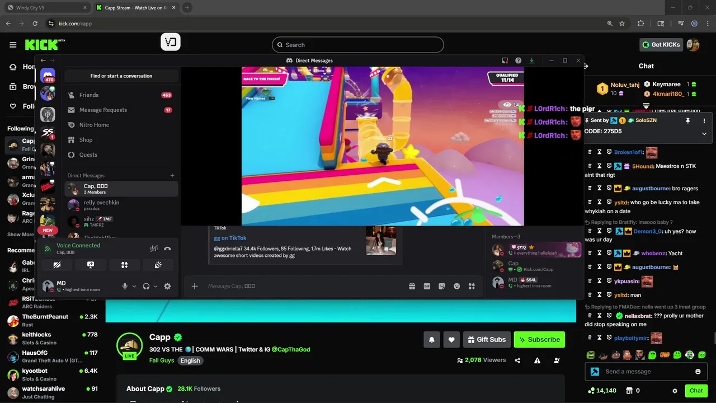
Task: Switch to the Windy City V5 browser tab
Action: pos(46,8)
